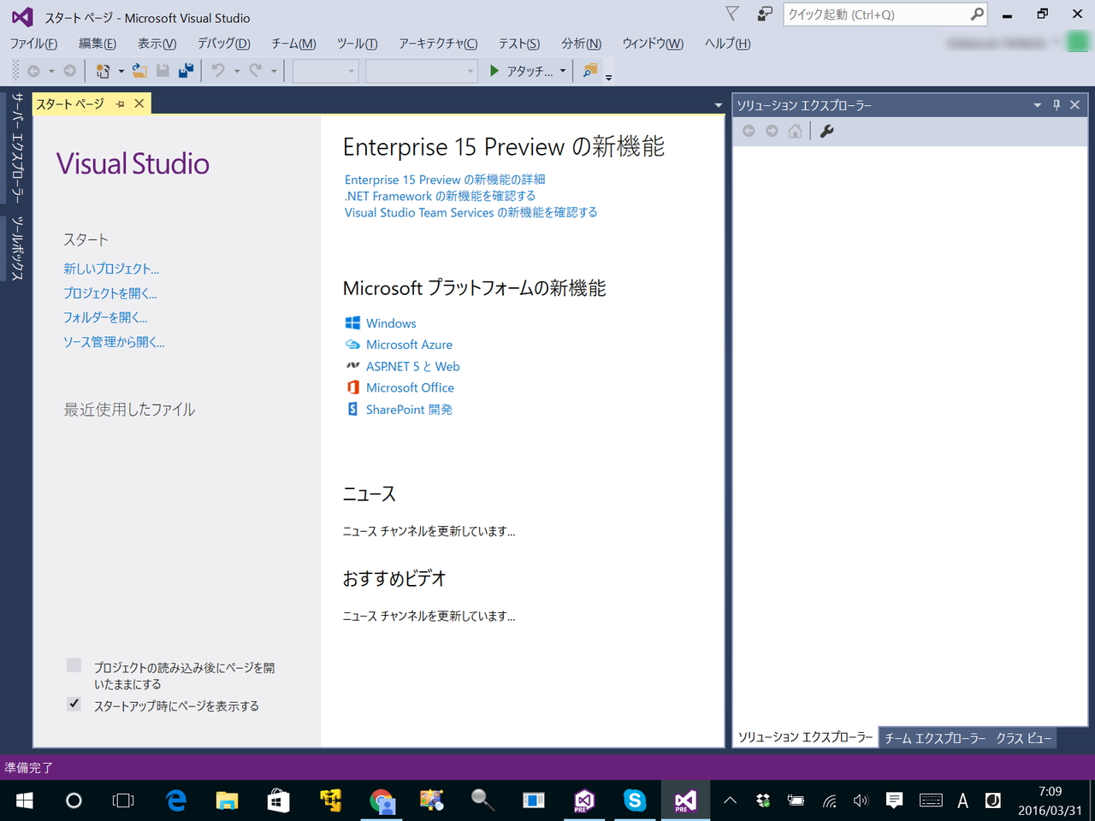
Task: Click the クイック起動 search box
Action: 873,15
